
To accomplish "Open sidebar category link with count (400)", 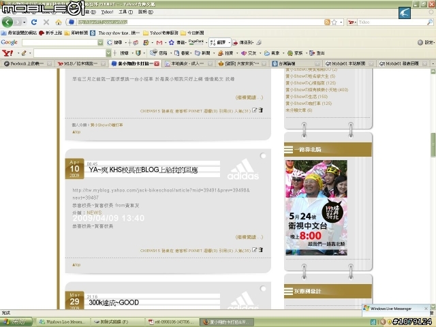I will coord(317,89).
